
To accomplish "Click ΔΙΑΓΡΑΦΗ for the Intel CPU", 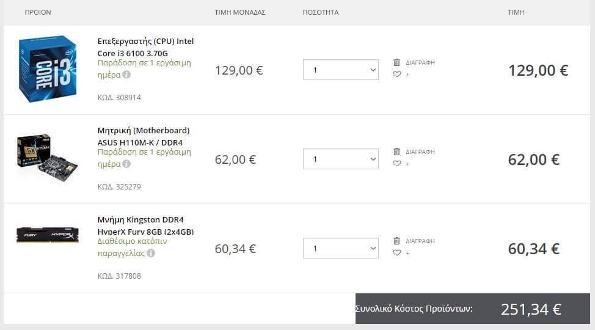I will pos(420,63).
